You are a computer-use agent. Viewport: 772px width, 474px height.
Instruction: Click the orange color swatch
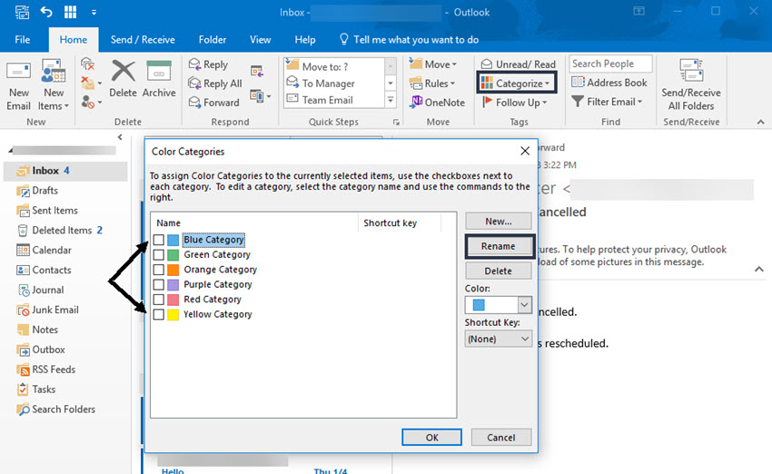pos(173,270)
